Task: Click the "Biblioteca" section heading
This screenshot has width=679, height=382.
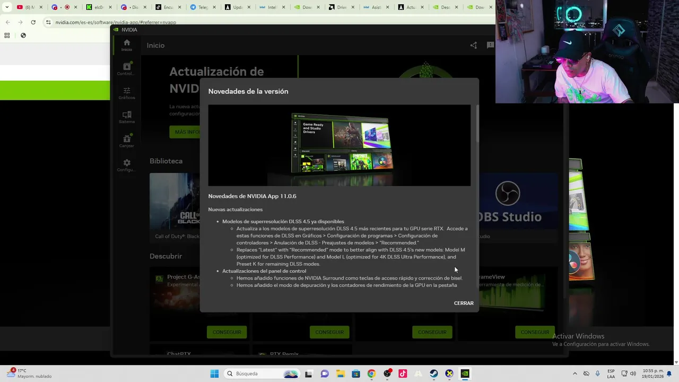Action: pos(166,161)
